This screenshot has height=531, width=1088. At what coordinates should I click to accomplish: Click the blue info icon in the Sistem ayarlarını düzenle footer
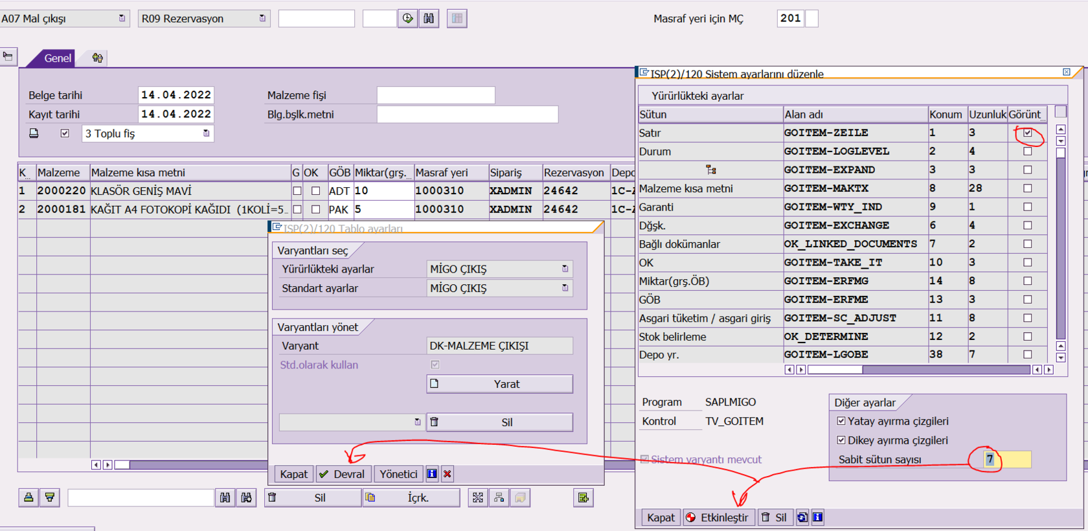tap(818, 517)
